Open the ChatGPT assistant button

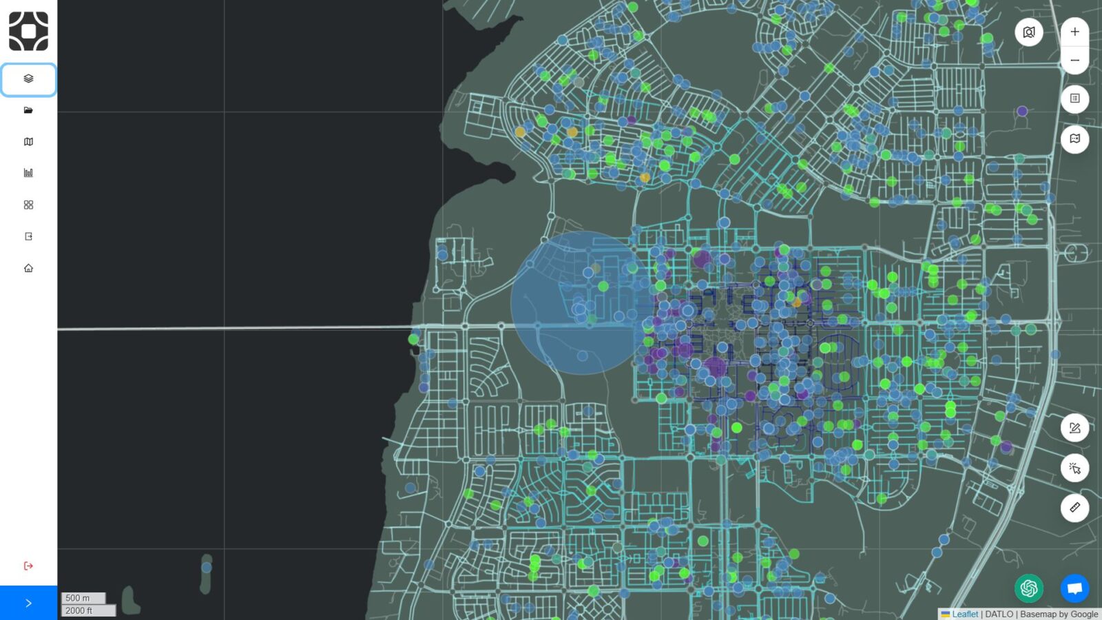pos(1029,588)
